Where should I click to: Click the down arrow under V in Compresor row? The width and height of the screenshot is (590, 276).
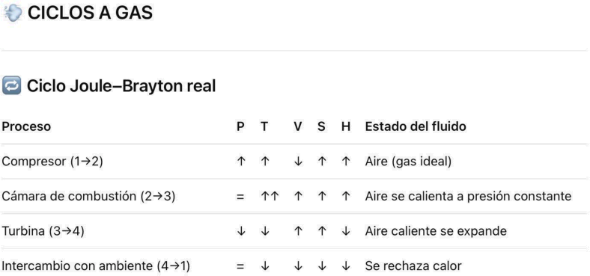coord(298,162)
